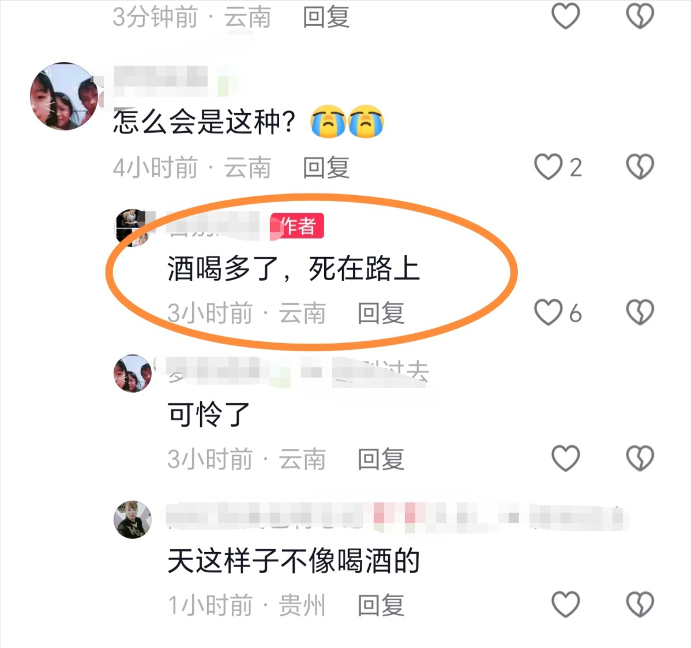Screen dimensions: 691x648
Task: Like the 3分钟前 comment with heart icon
Action: click(x=565, y=16)
